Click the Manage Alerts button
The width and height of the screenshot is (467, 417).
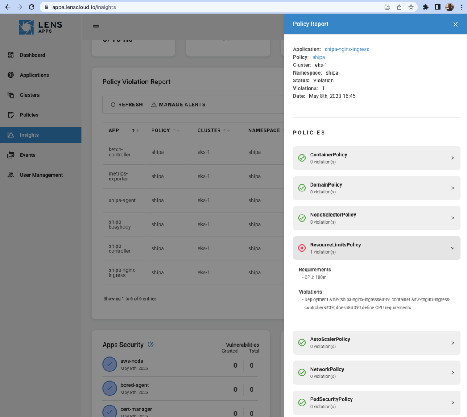tap(178, 105)
